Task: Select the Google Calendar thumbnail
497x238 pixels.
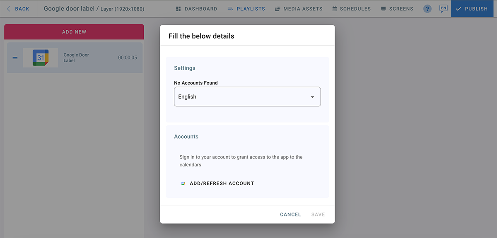Action: [x=41, y=58]
